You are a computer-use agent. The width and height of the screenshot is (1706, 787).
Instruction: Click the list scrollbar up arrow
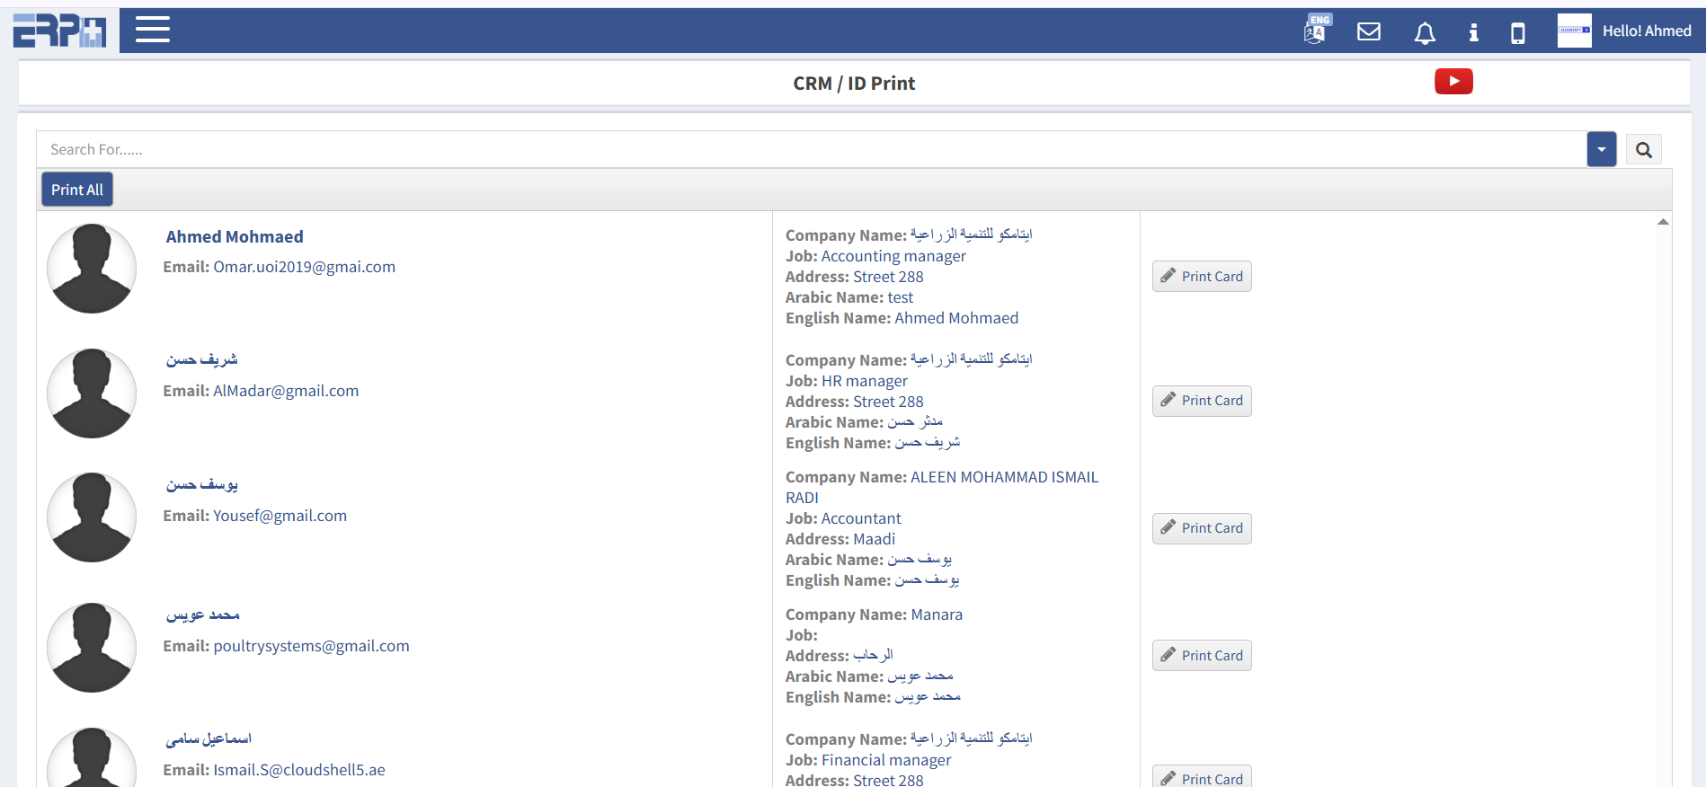(x=1663, y=222)
